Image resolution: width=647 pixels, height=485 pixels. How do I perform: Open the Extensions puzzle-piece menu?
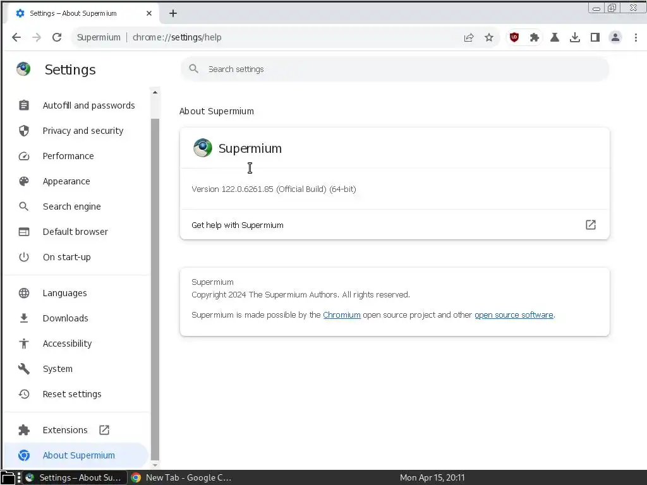(x=535, y=37)
